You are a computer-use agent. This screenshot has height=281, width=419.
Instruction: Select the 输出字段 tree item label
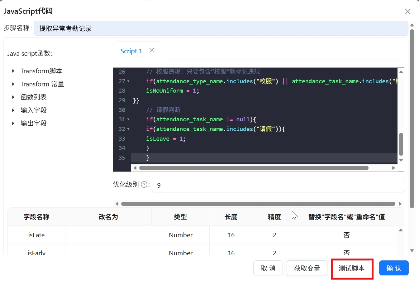tap(34, 124)
